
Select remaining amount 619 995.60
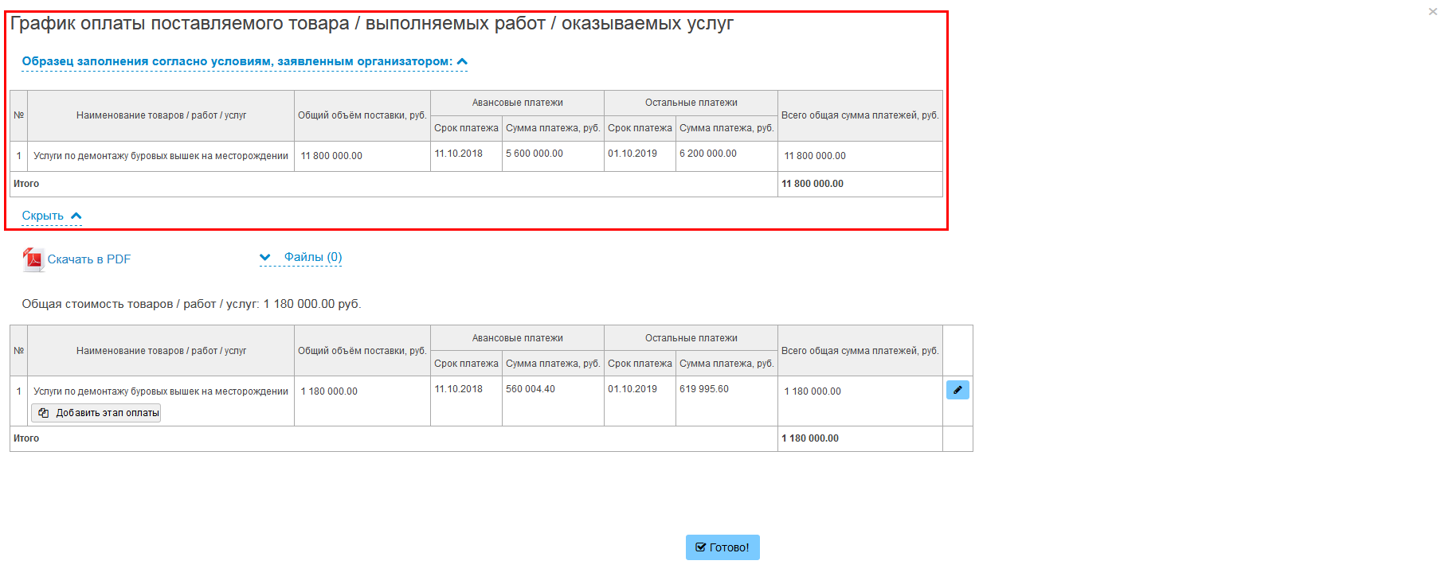[704, 389]
